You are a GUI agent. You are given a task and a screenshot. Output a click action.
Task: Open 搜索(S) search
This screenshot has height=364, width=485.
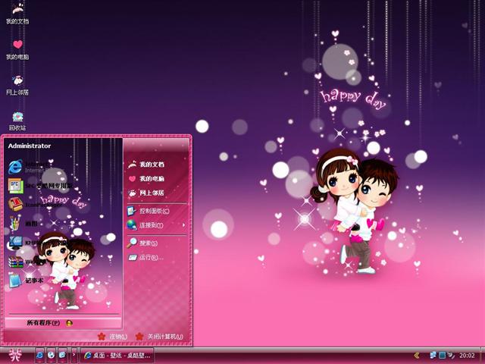tap(142, 243)
